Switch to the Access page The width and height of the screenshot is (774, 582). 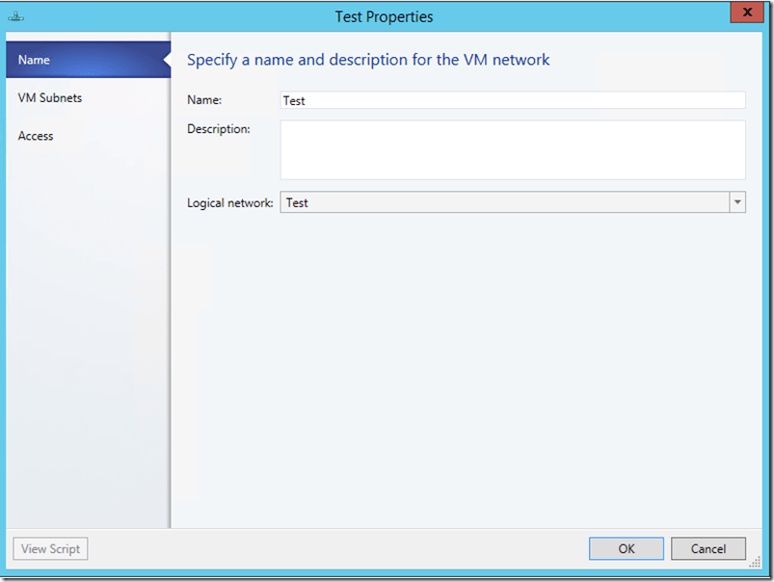click(36, 136)
